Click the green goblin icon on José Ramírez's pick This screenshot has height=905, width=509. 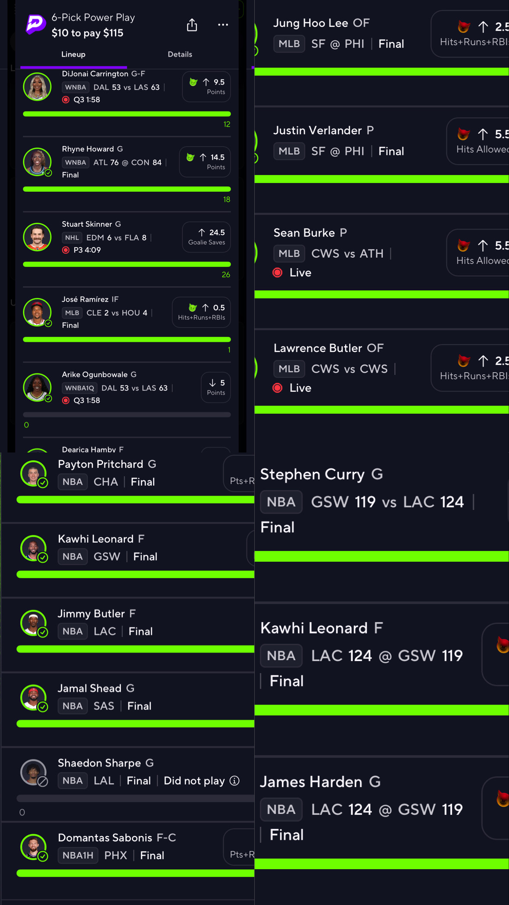pos(193,307)
